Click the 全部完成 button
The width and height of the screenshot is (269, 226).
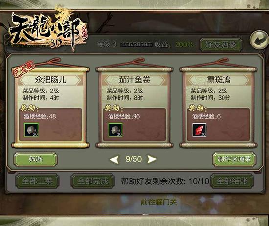tap(92, 181)
